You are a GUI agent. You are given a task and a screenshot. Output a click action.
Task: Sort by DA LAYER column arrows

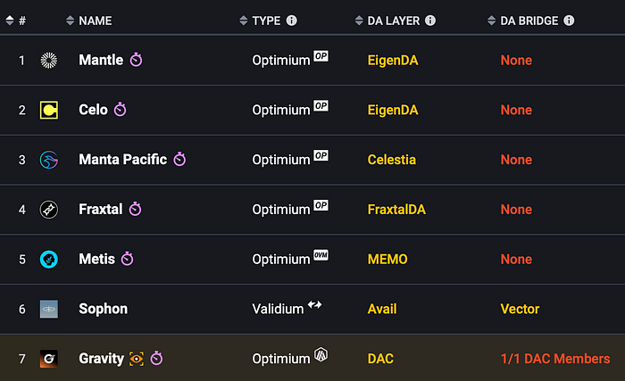[x=359, y=21]
